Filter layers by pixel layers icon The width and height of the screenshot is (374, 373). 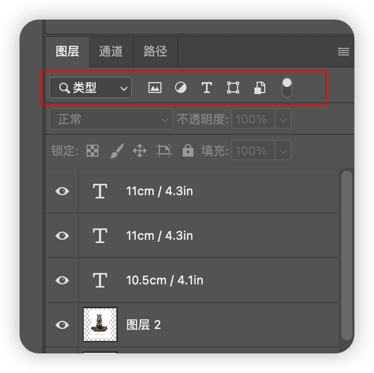coord(155,88)
